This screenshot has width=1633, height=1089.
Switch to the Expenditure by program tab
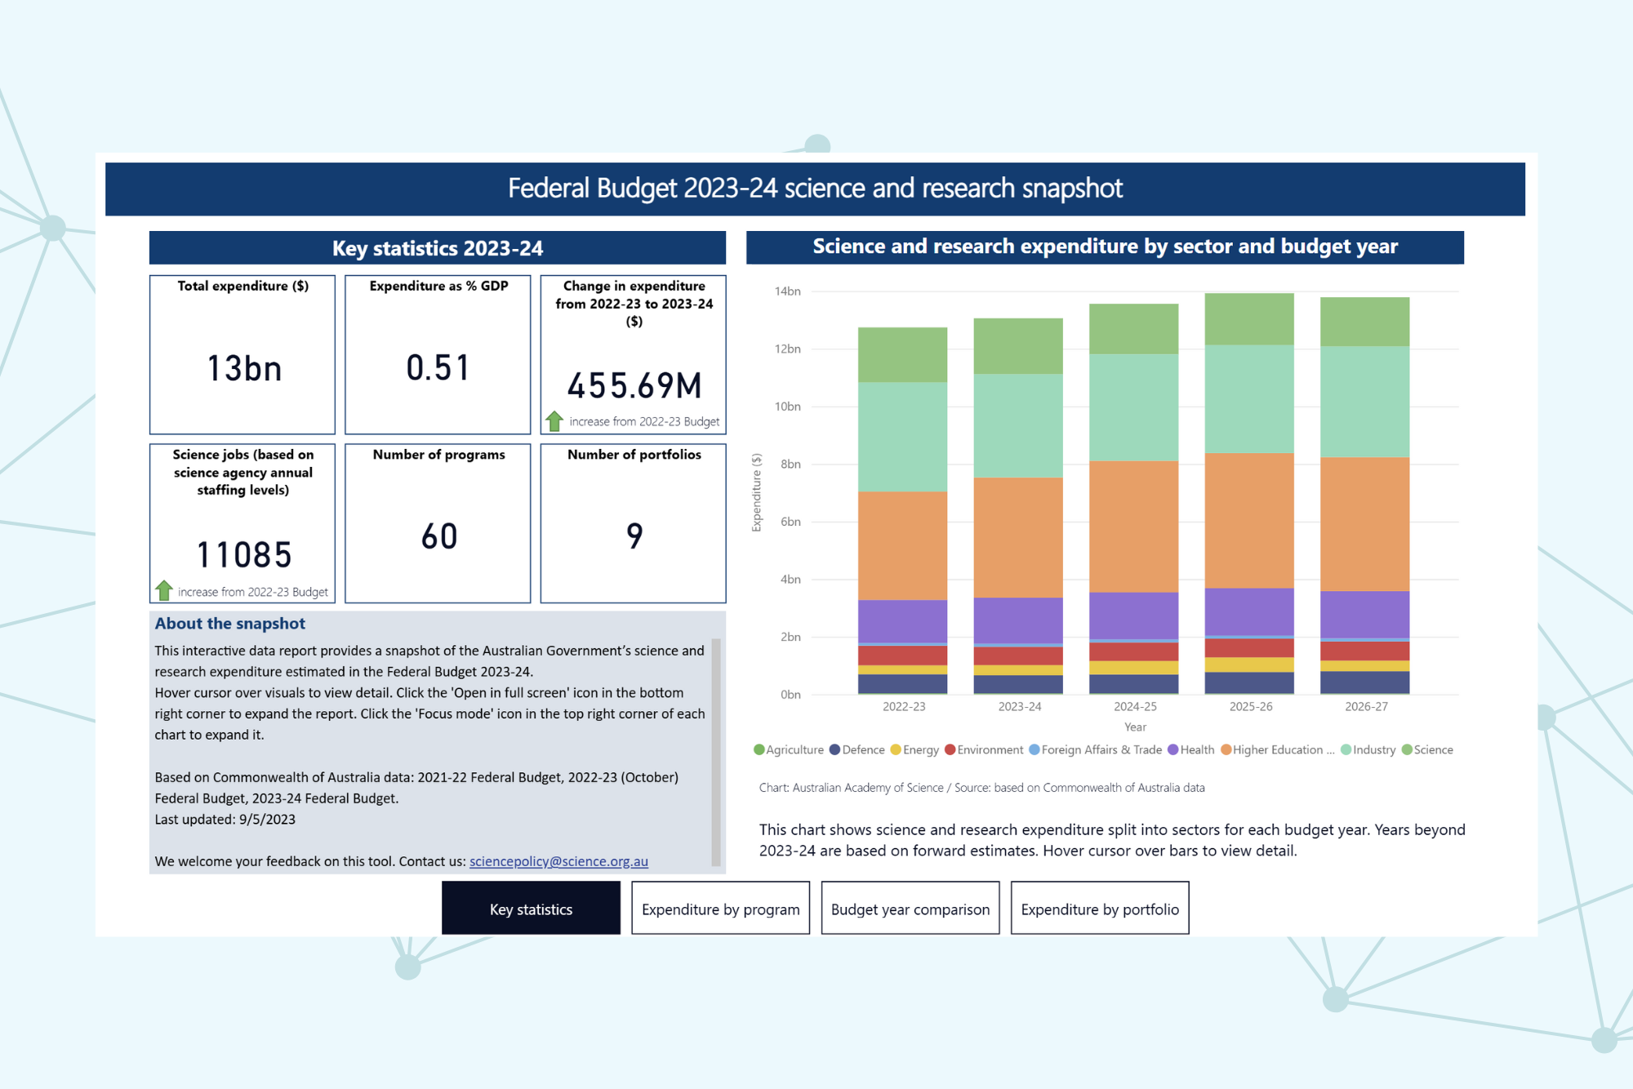point(720,908)
